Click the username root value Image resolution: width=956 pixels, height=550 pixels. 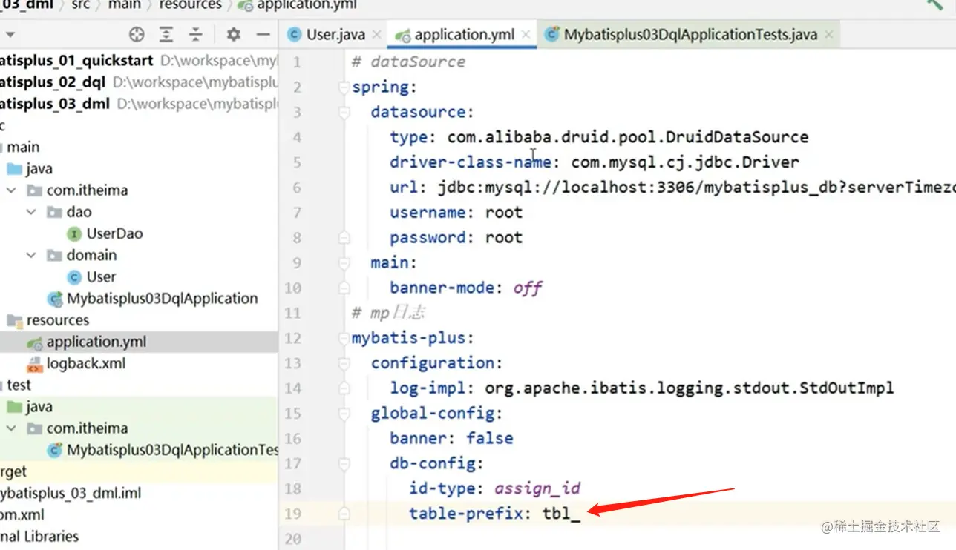point(504,213)
